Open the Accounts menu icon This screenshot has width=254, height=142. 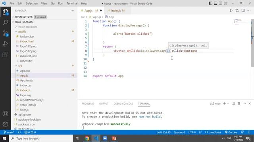[x=5, y=114]
